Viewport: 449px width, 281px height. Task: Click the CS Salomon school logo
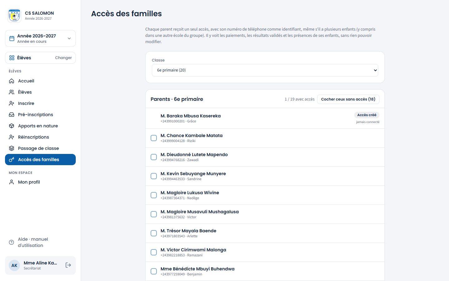(x=14, y=16)
